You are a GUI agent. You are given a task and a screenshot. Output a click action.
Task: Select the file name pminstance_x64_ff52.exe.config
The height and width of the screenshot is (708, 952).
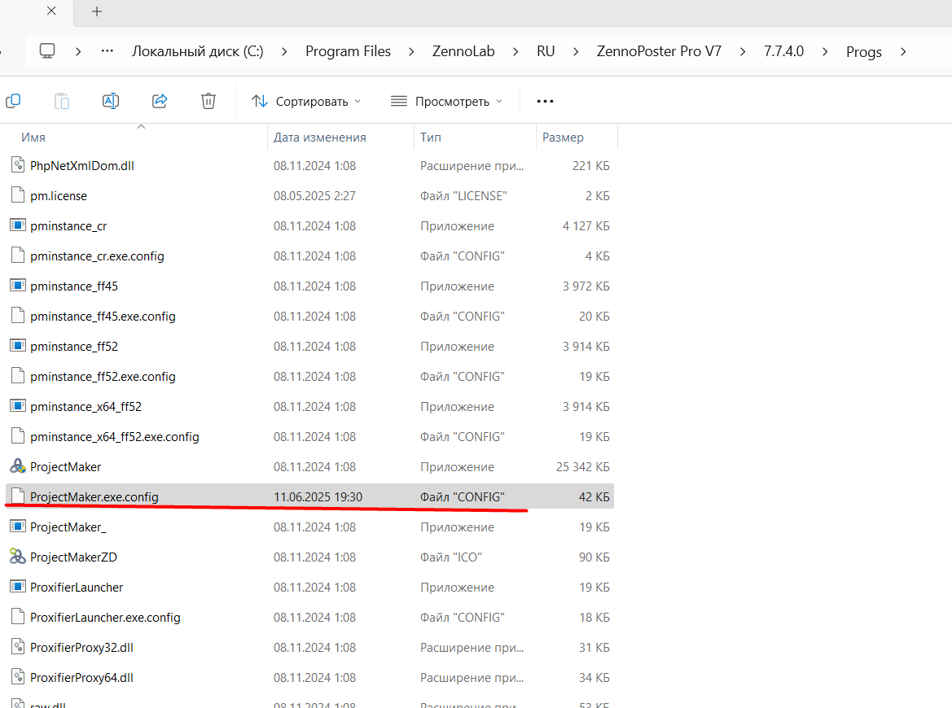pyautogui.click(x=115, y=437)
